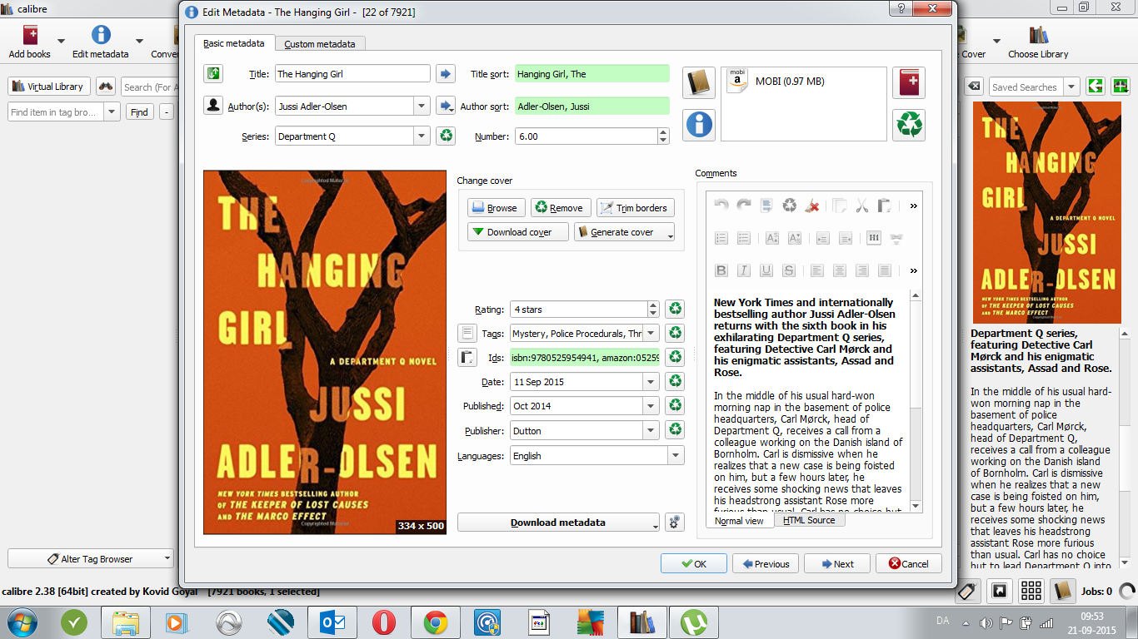
Task: Open the manage authors person icon
Action: [x=213, y=106]
